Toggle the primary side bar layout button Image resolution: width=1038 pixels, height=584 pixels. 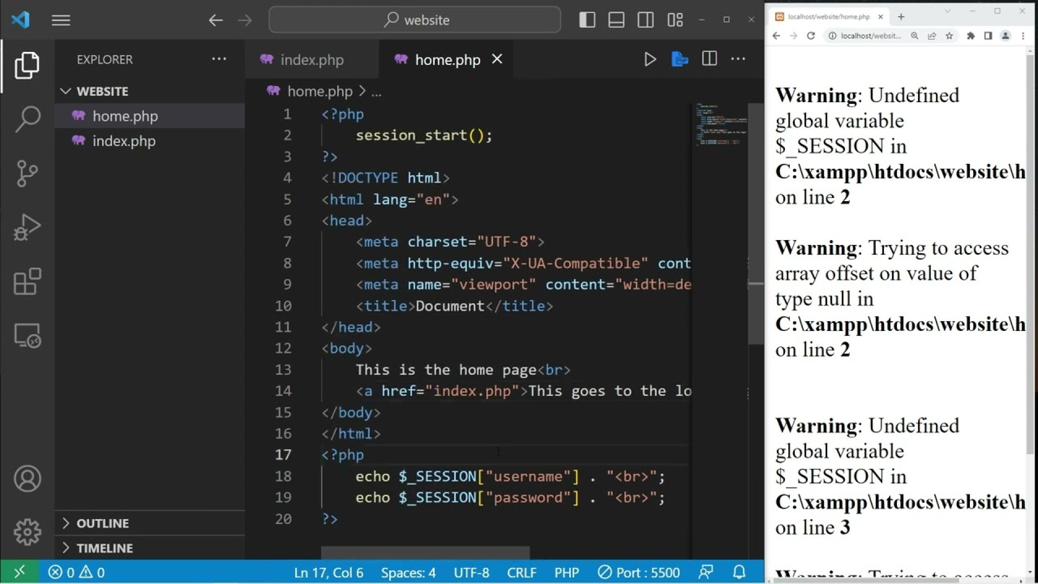coord(587,20)
